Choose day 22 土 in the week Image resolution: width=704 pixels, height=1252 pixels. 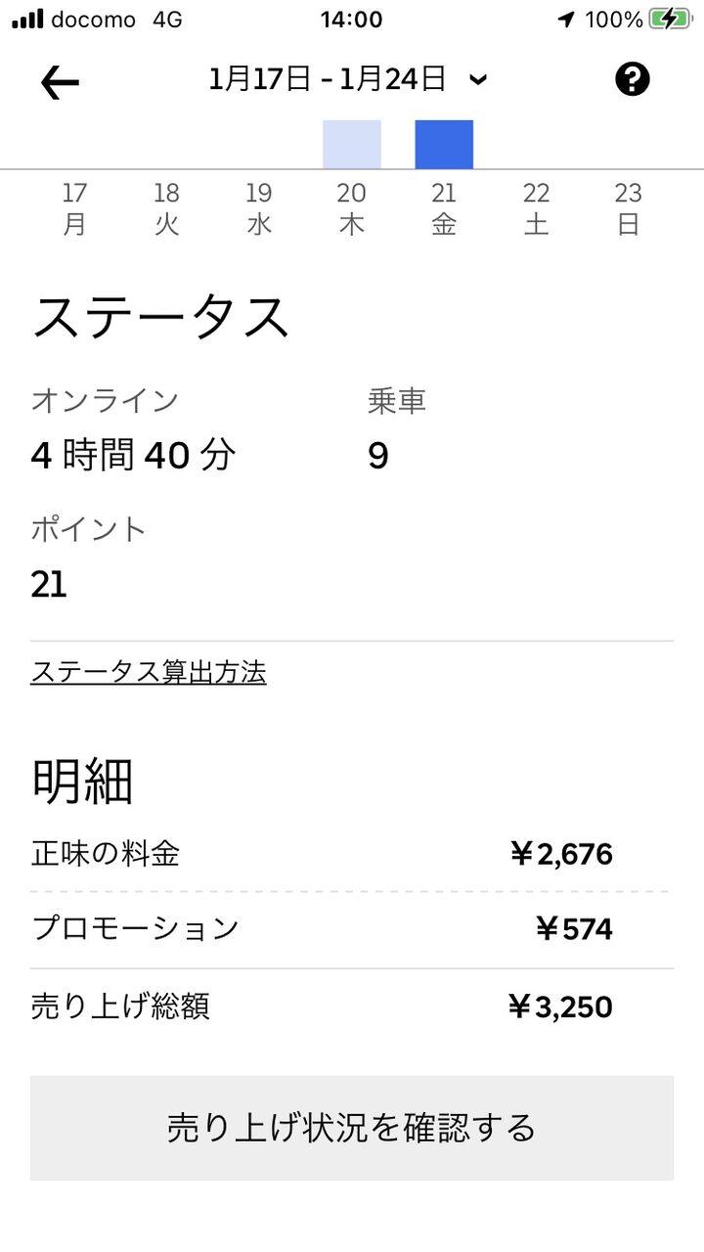[x=536, y=208]
